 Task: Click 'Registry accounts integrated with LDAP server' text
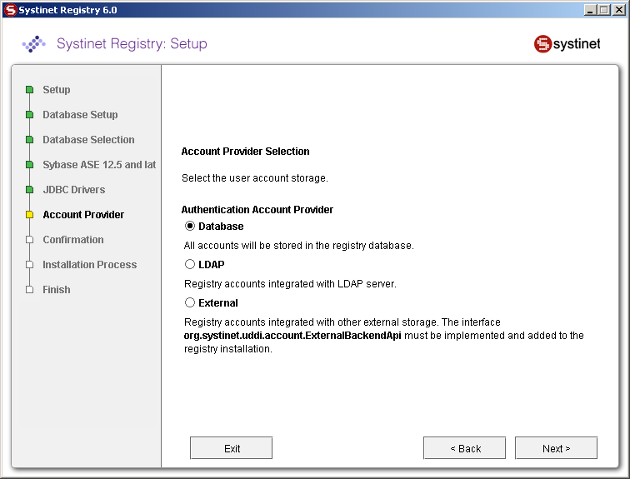pos(290,284)
